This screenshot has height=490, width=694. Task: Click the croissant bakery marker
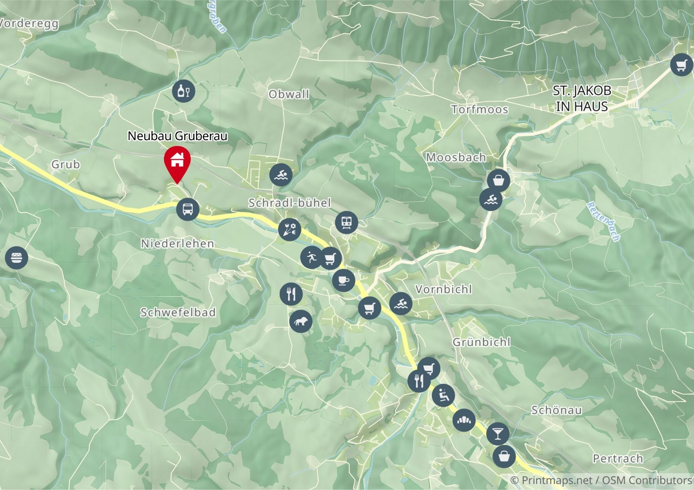464,420
